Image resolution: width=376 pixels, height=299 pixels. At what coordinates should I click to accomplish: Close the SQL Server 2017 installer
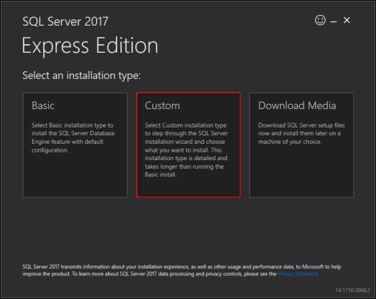click(x=347, y=20)
